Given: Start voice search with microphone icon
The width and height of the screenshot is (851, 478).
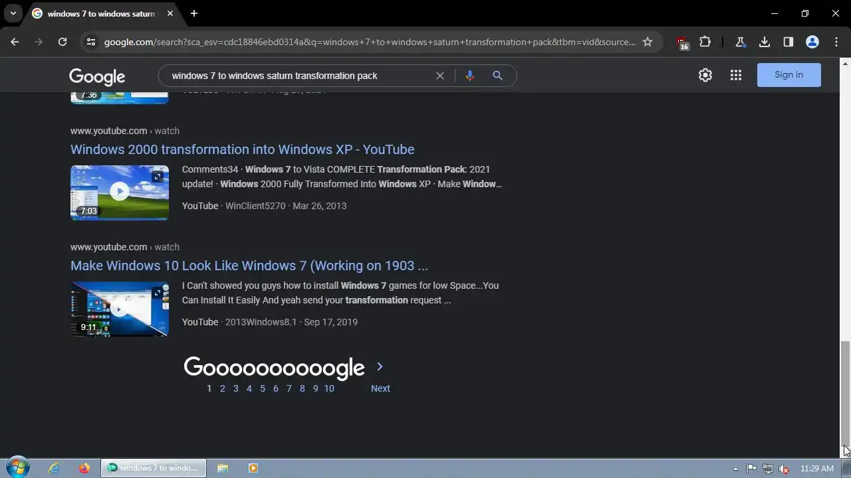Looking at the screenshot, I should (x=469, y=76).
